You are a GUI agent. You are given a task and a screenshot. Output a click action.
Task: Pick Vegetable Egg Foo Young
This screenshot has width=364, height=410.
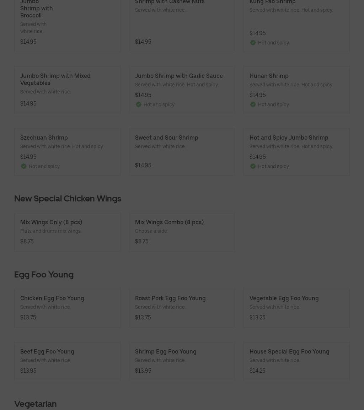[296, 308]
